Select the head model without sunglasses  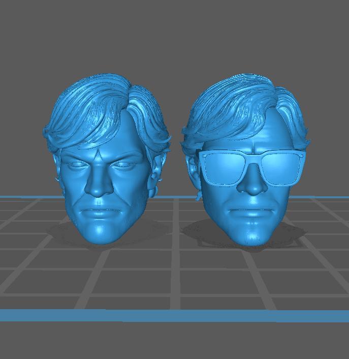pyautogui.click(x=107, y=159)
